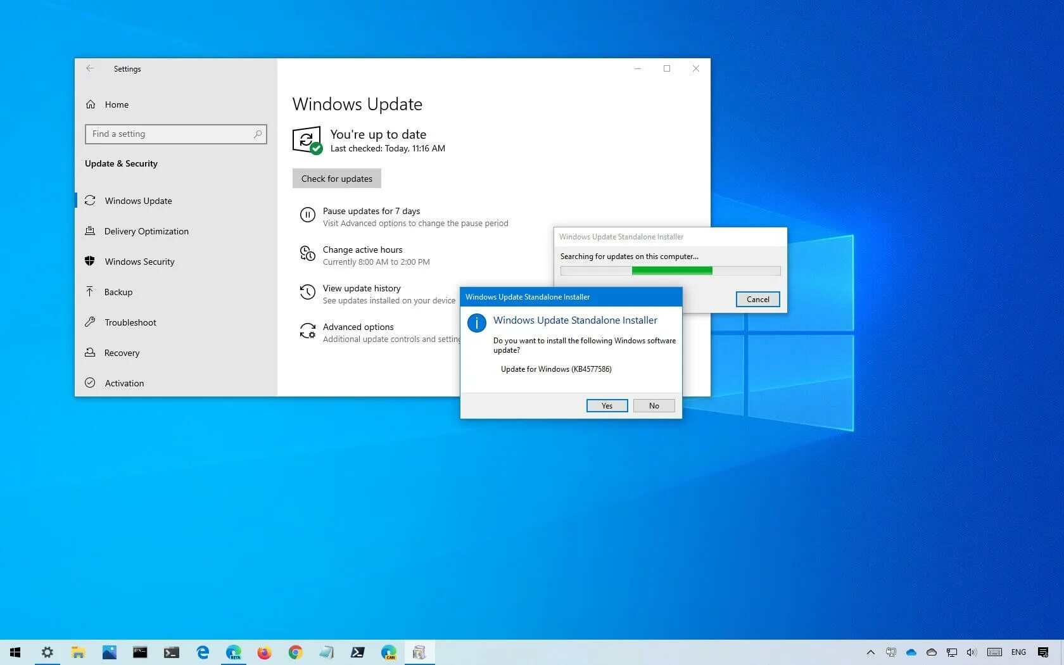Click the Check for updates button
Screen dimensions: 1064x665
[337, 179]
